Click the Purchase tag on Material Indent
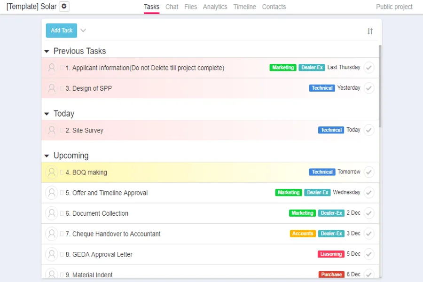Image resolution: width=423 pixels, height=282 pixels. coord(331,274)
